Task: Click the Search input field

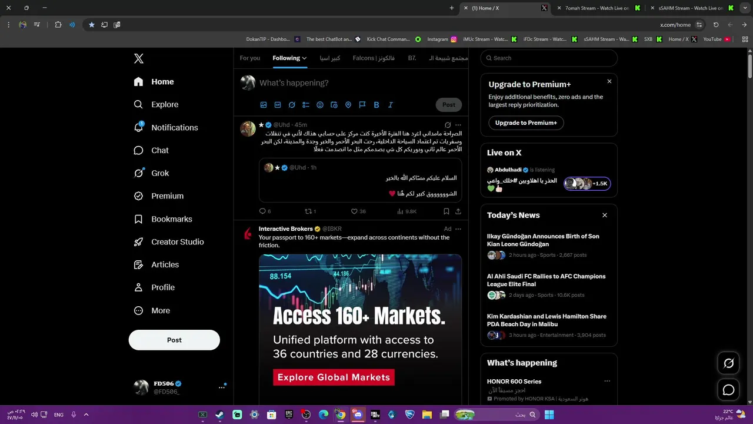Action: 549,58
